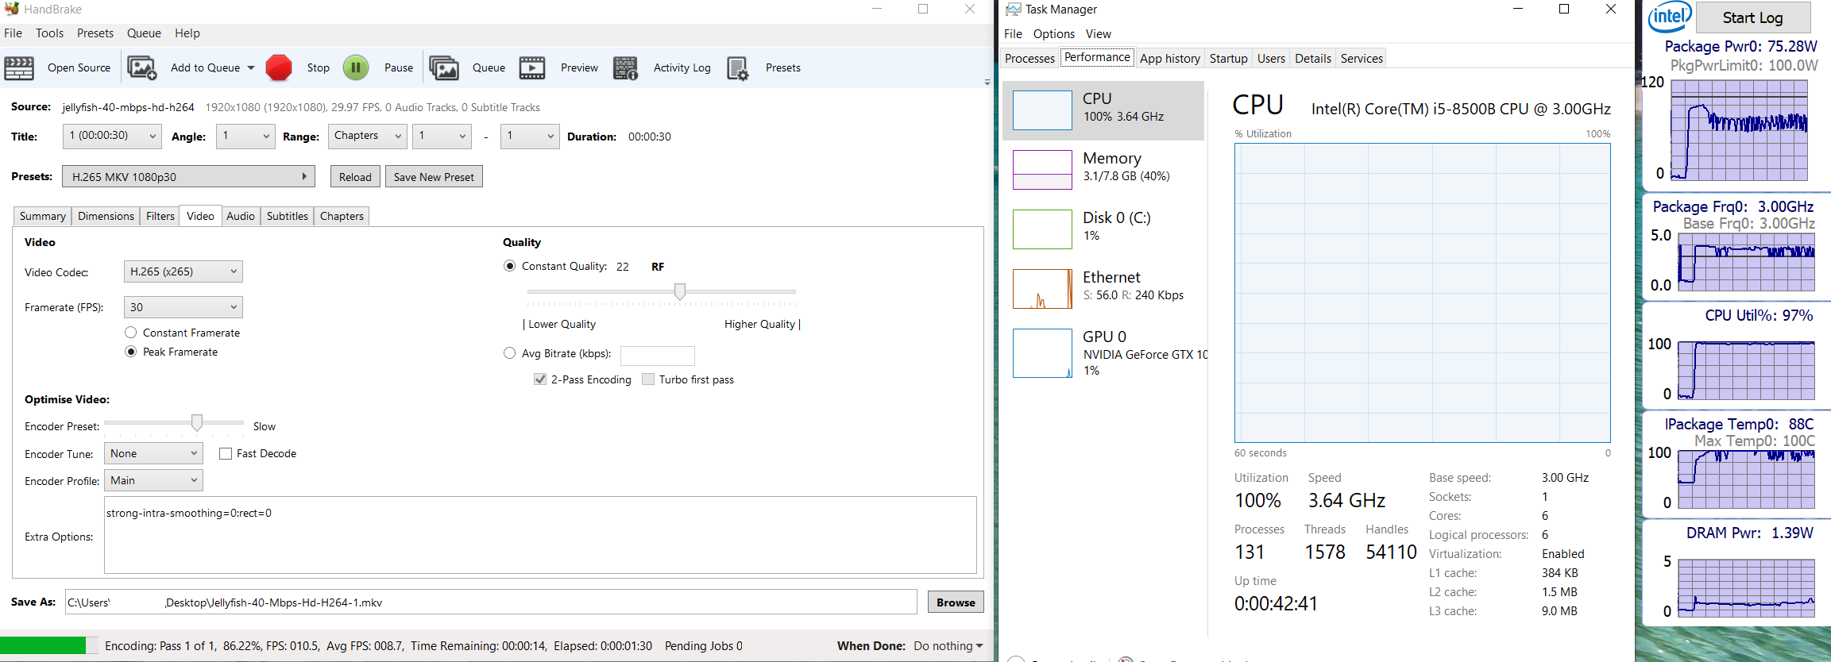The image size is (1831, 662).
Task: Open the When Done dropdown
Action: coord(948,646)
